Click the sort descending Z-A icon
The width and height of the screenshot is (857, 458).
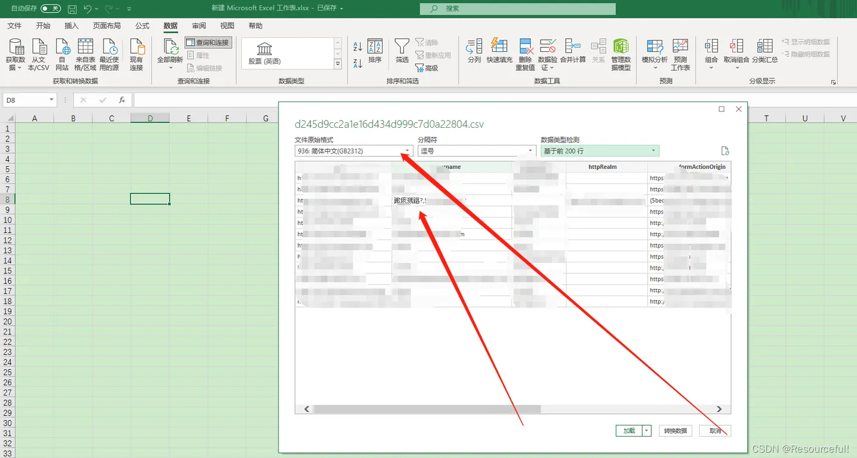358,62
